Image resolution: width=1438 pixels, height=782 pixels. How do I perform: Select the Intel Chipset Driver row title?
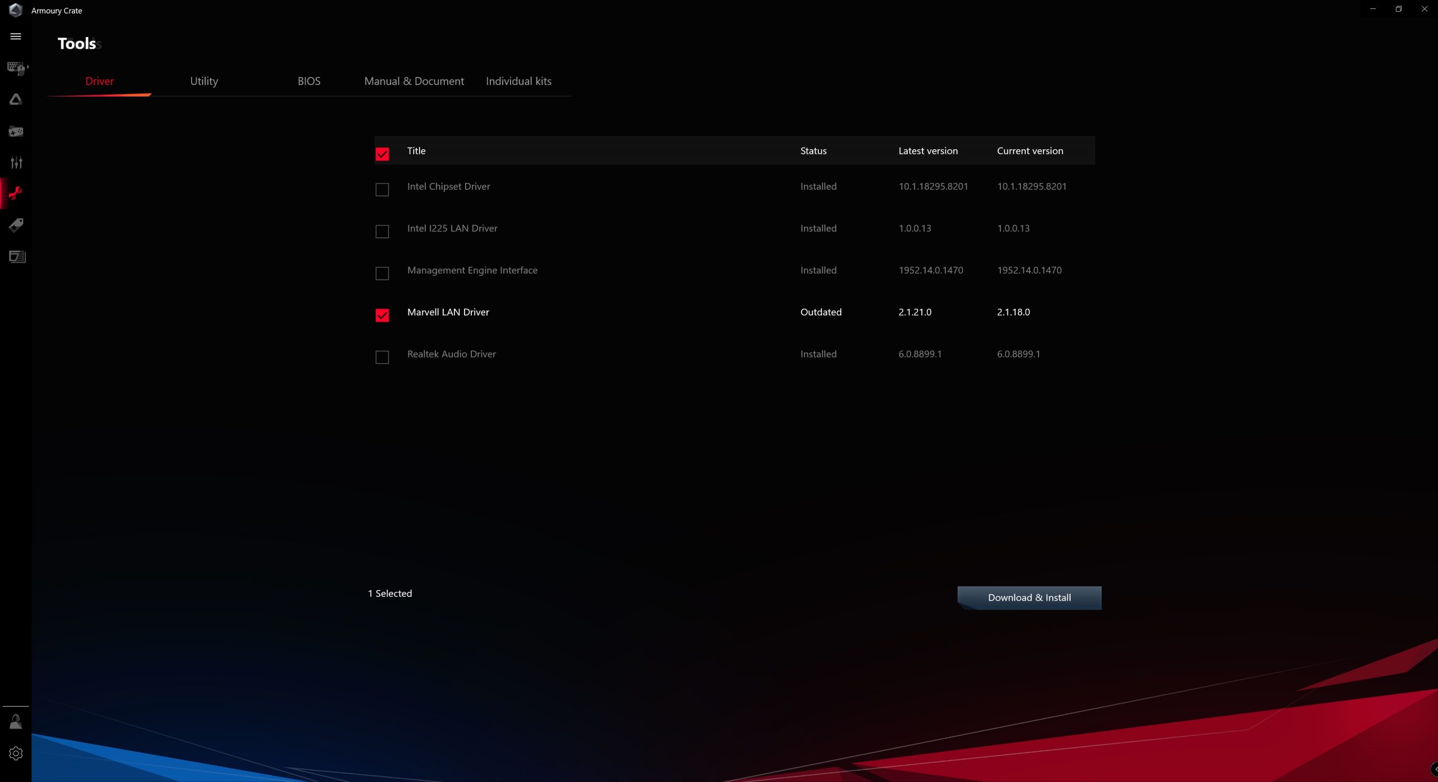point(448,186)
